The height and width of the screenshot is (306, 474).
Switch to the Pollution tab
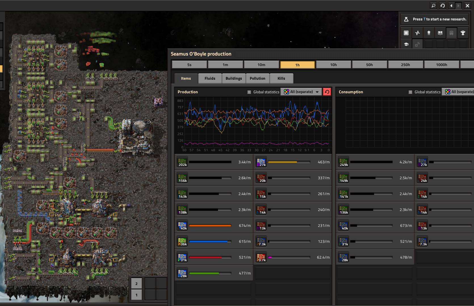(x=257, y=79)
